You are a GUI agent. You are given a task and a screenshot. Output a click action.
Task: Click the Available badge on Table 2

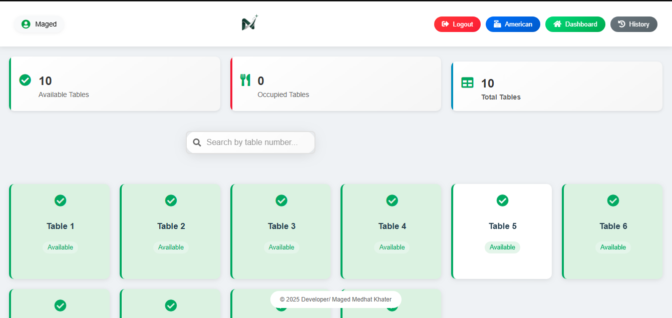[171, 247]
